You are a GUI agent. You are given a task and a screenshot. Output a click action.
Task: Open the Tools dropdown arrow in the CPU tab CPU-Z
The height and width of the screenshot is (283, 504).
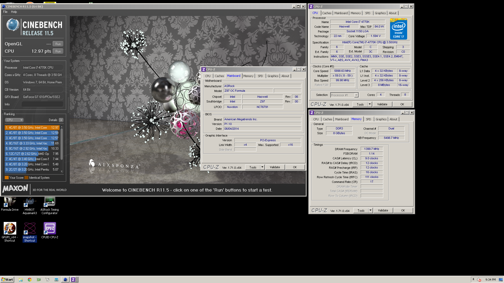coord(370,104)
